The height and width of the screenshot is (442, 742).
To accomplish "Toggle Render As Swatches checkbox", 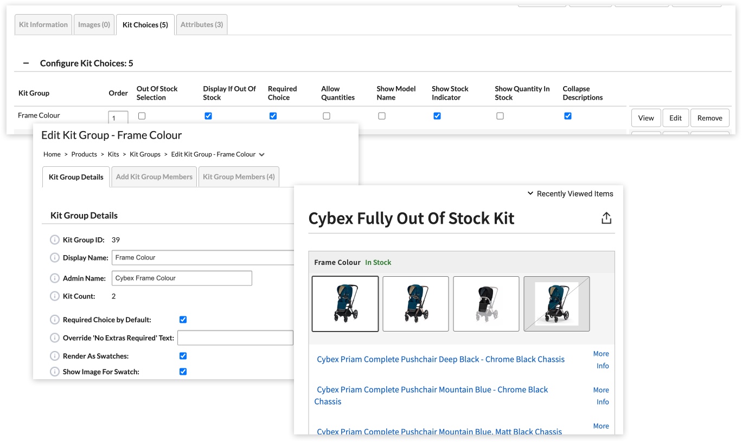I will coord(183,356).
